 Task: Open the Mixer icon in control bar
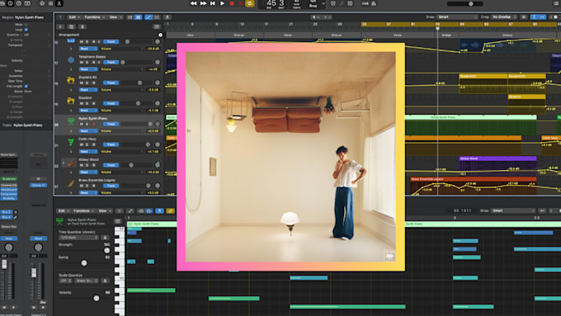point(50,3)
